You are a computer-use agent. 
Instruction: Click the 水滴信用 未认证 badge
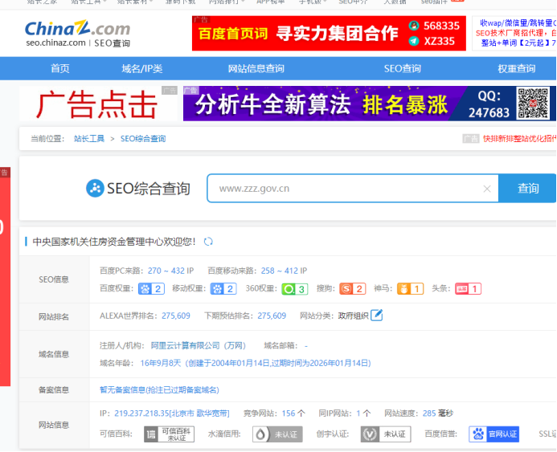click(277, 434)
